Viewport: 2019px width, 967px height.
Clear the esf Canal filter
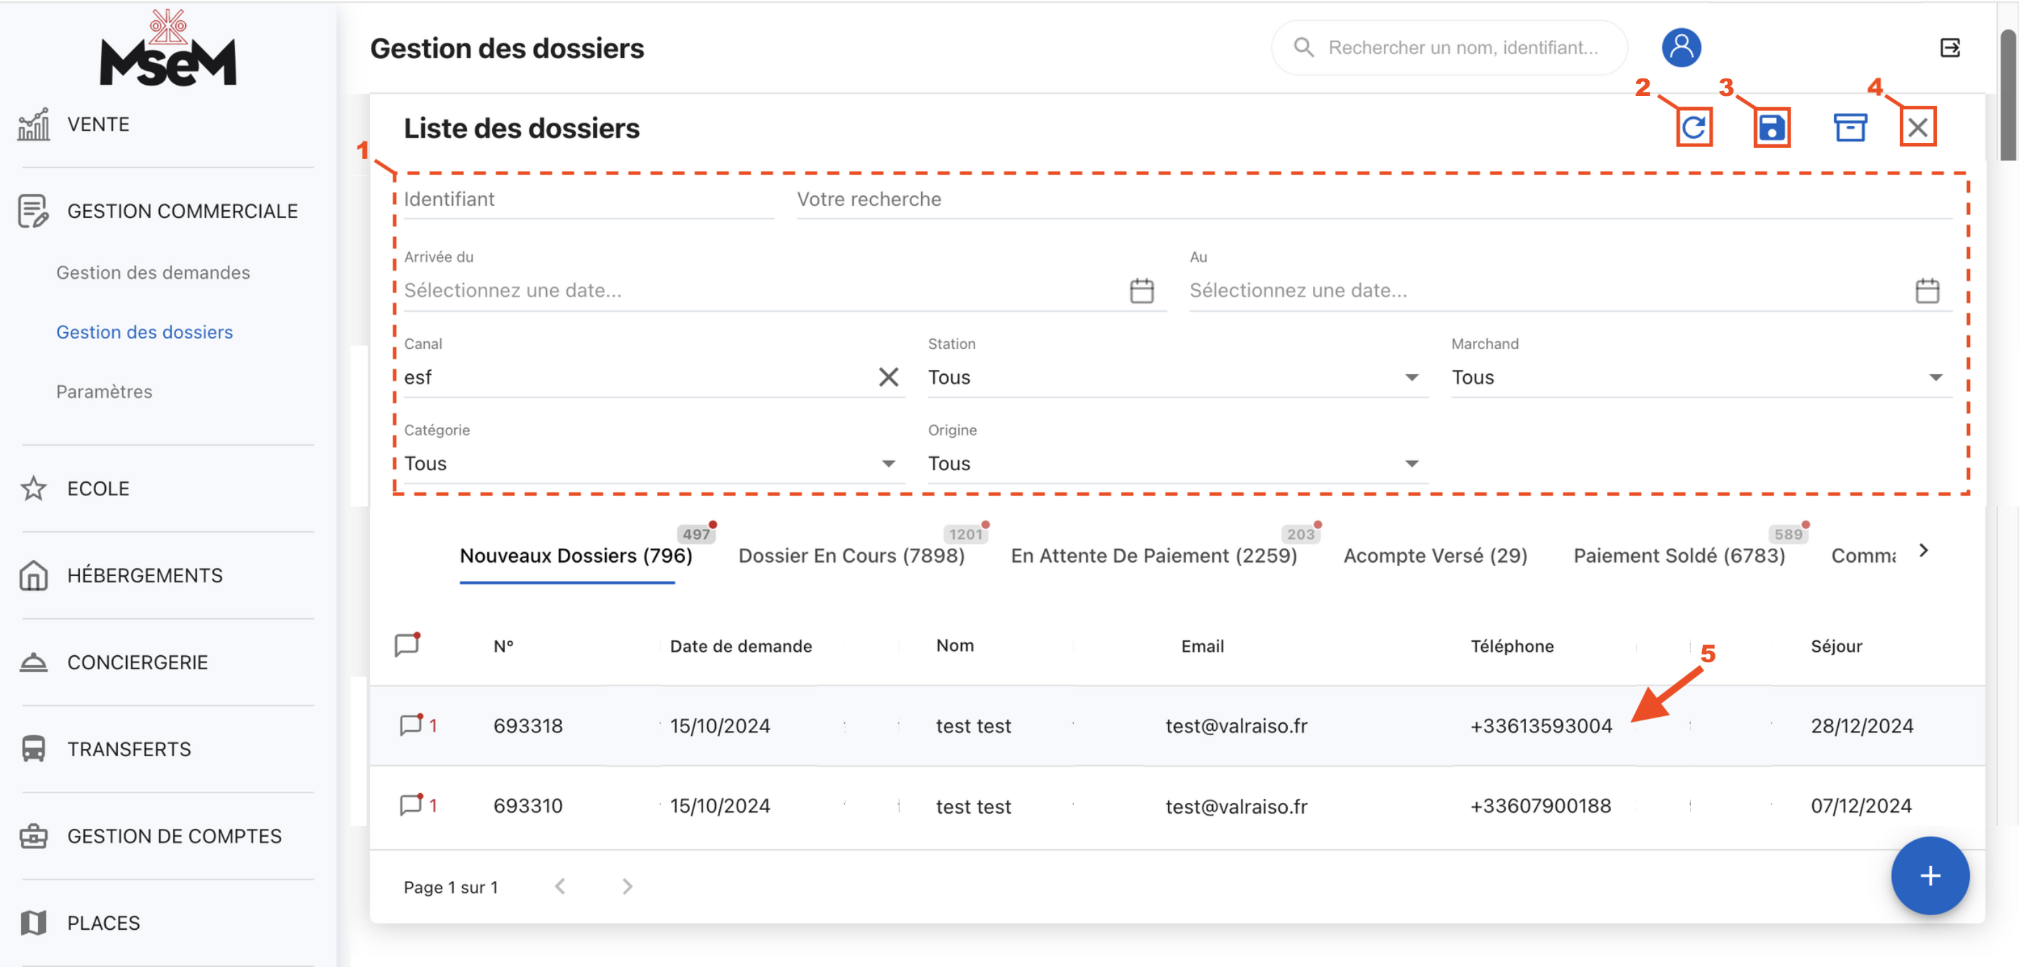pyautogui.click(x=888, y=377)
